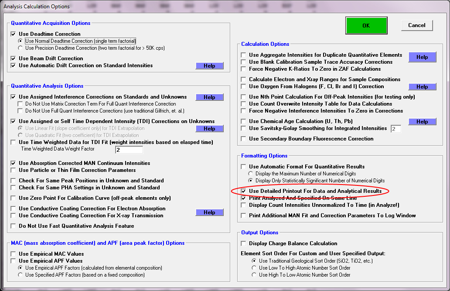Open Help for Conductive Coating Correction options

point(209,212)
